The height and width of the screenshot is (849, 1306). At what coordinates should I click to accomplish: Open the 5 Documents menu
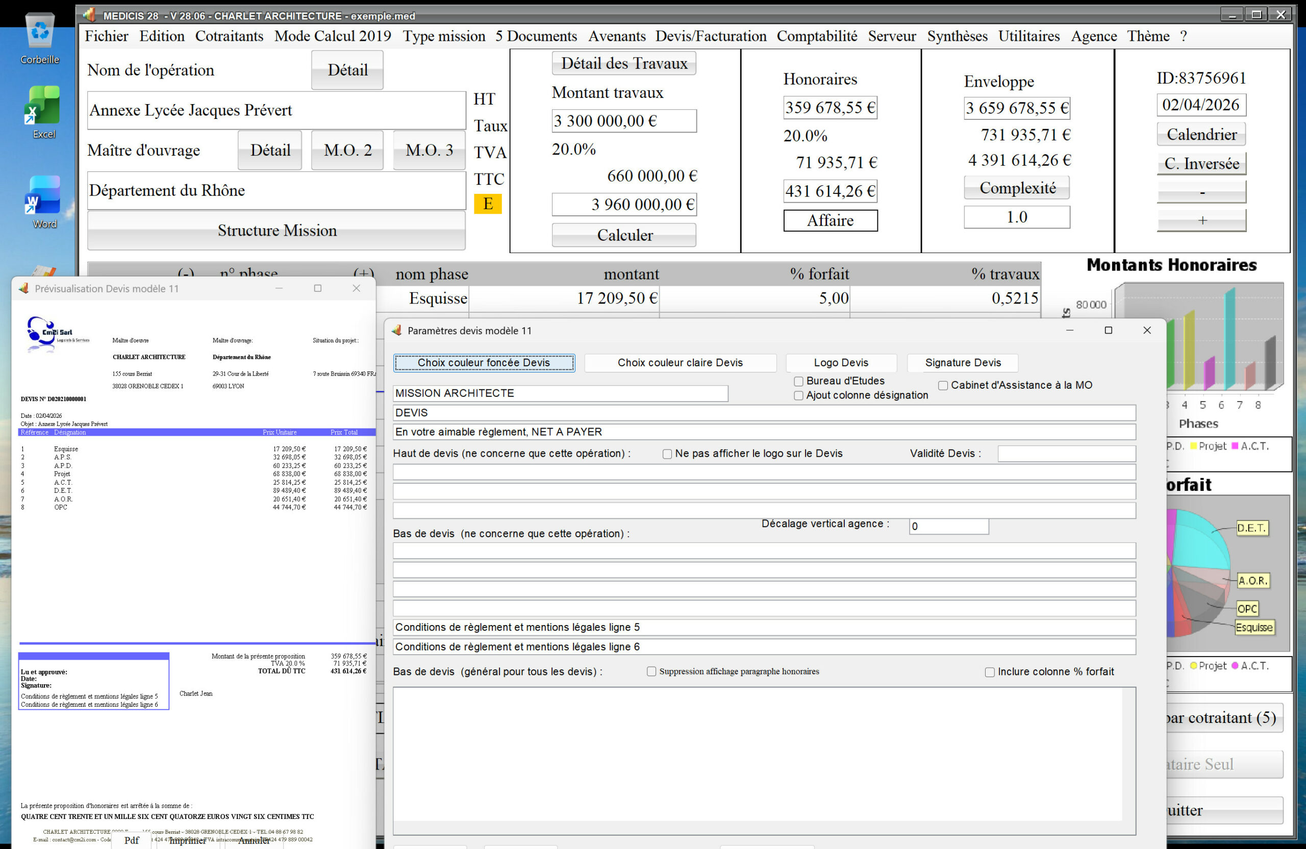click(536, 36)
